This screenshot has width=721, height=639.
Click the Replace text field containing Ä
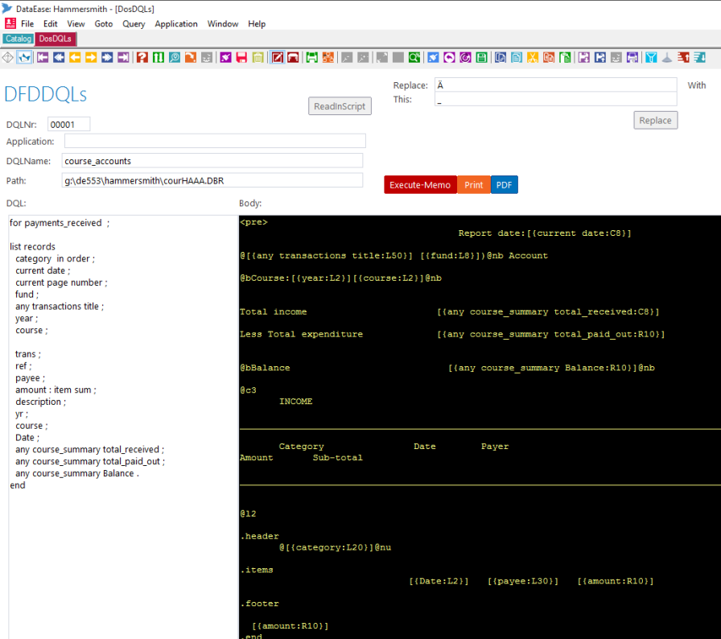[x=555, y=85]
